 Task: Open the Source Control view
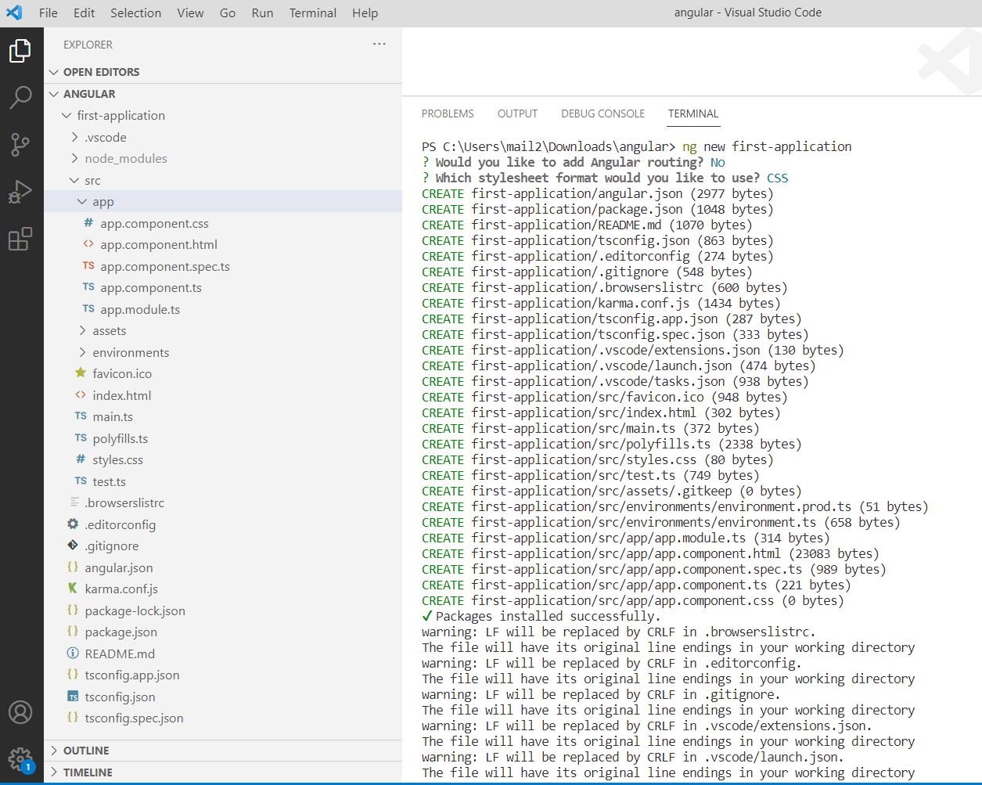click(20, 144)
